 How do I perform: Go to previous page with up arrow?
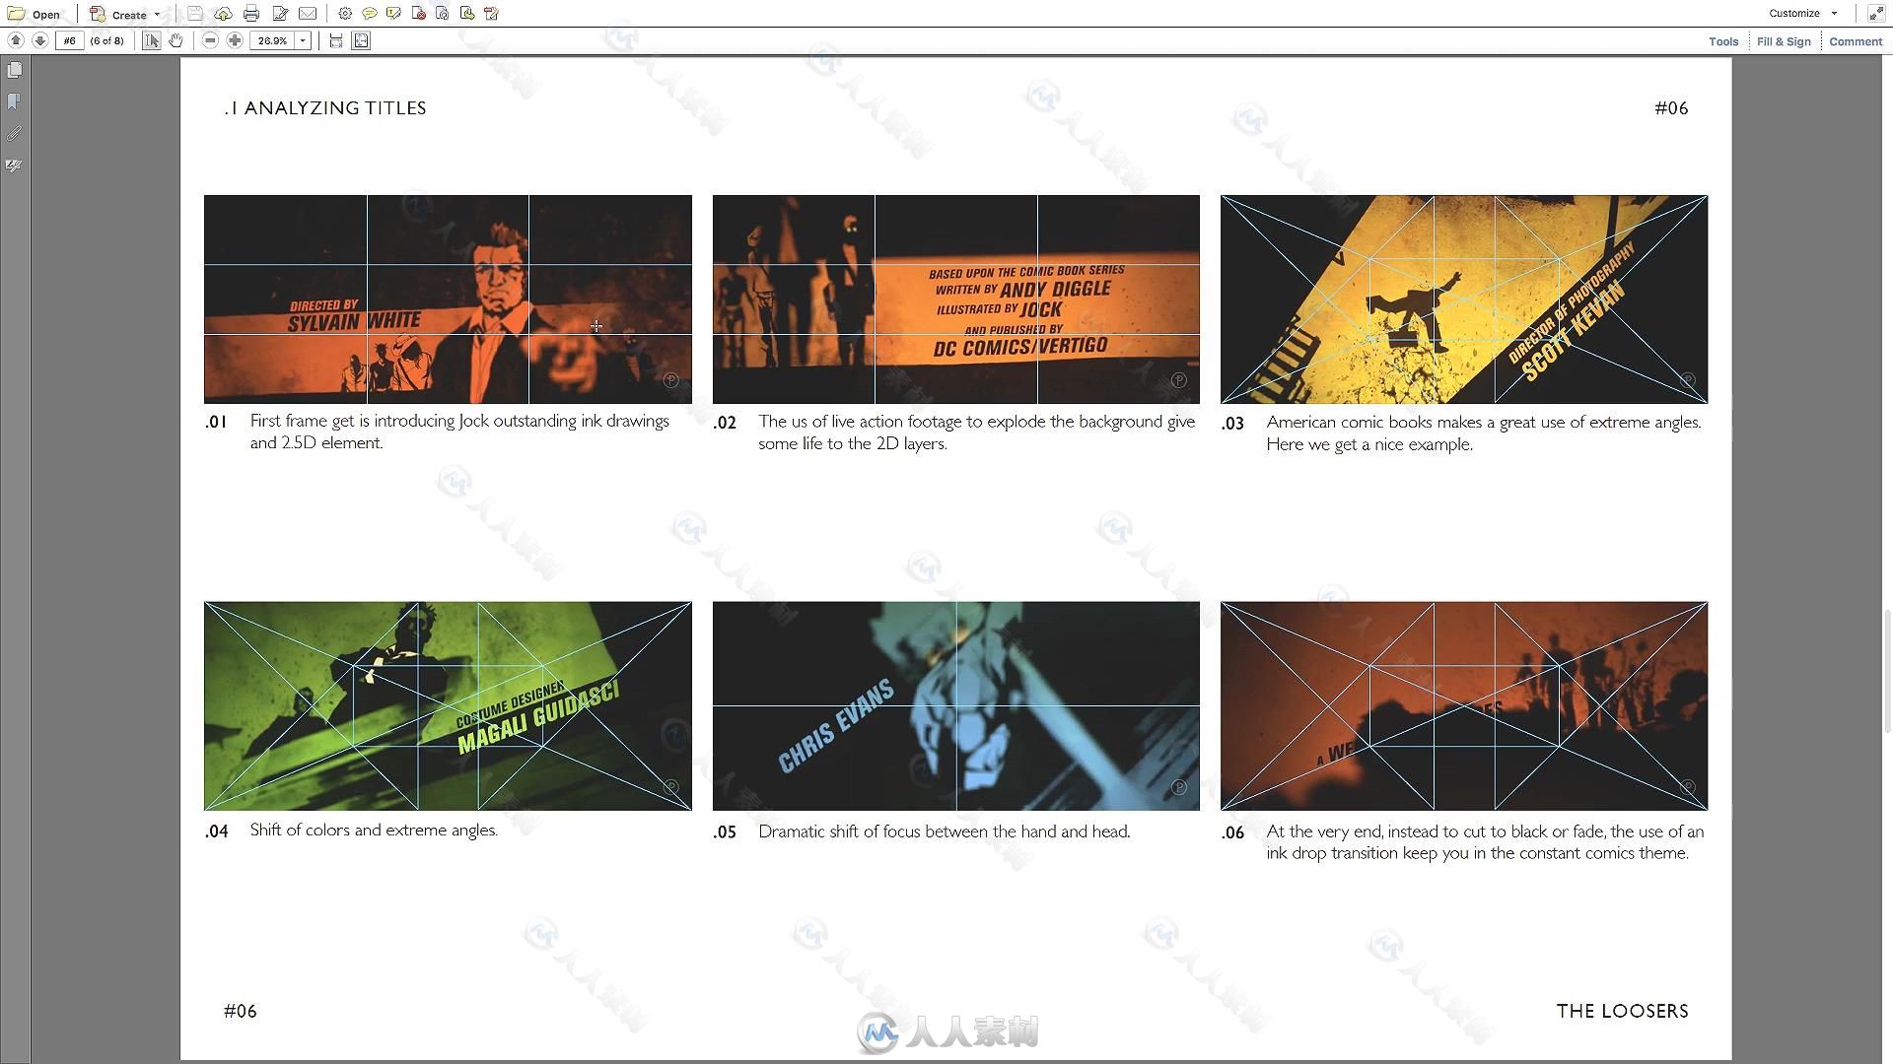16,40
